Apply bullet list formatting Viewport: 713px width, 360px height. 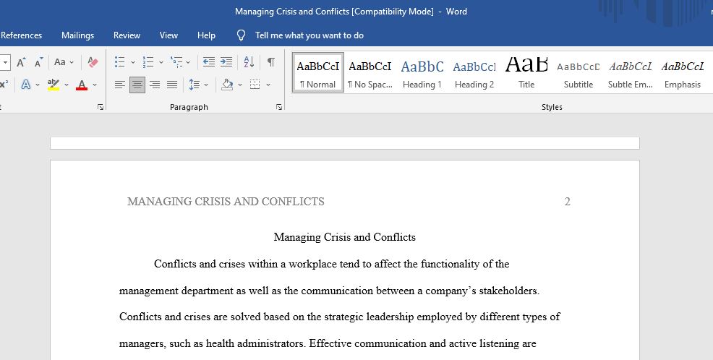(x=119, y=62)
